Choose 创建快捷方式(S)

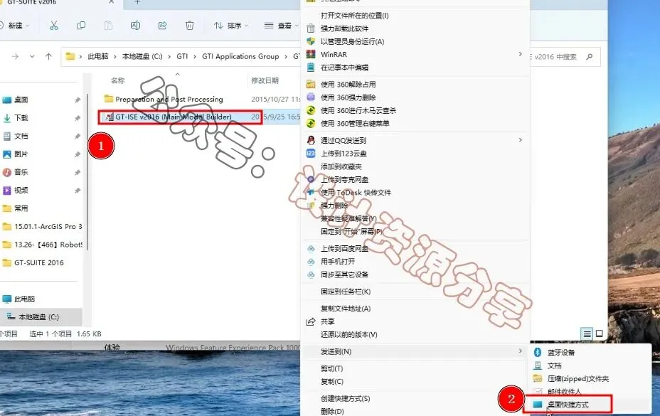click(x=345, y=398)
